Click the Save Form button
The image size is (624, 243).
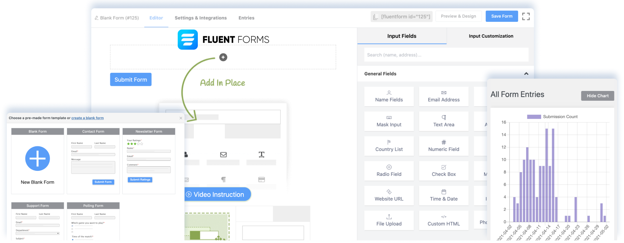[502, 16]
